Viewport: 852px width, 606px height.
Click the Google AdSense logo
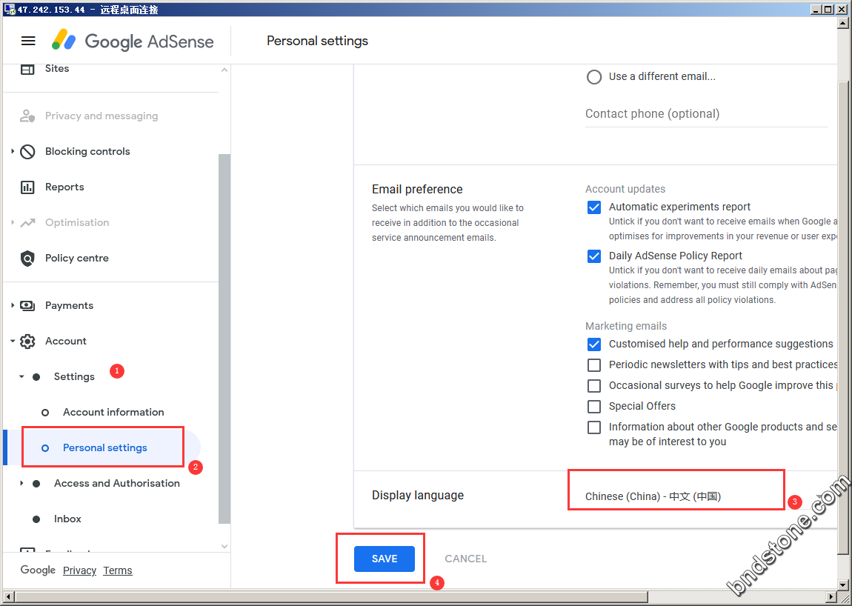point(133,41)
